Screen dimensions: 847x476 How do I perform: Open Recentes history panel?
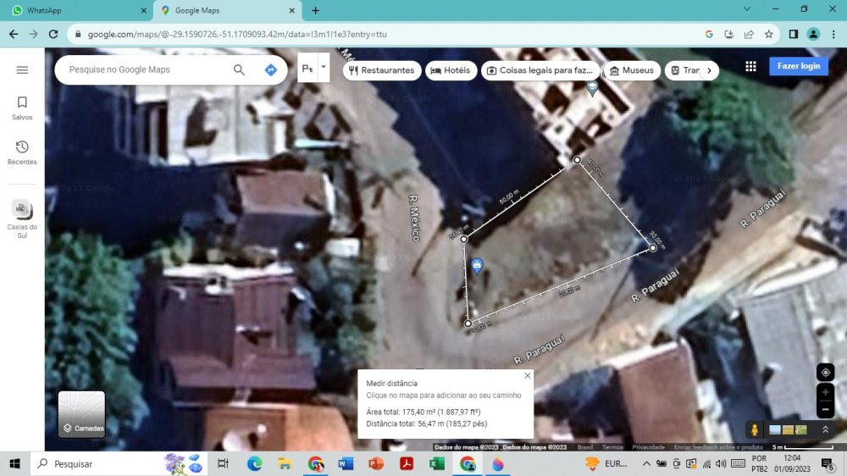22,152
